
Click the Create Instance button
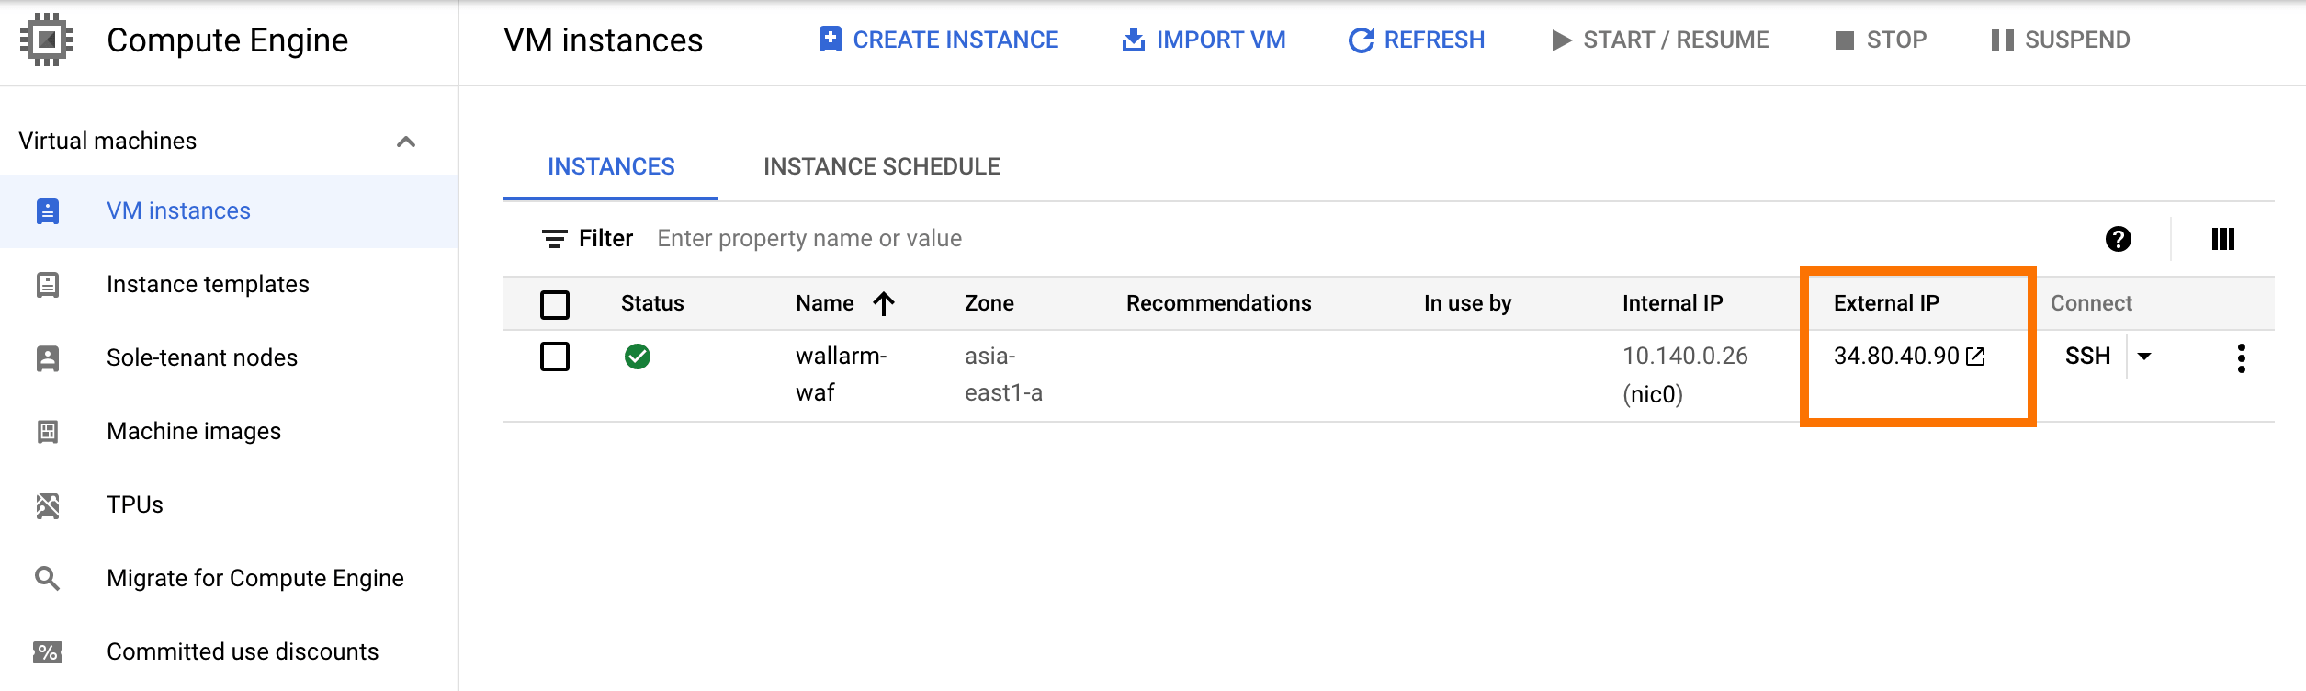tap(938, 40)
